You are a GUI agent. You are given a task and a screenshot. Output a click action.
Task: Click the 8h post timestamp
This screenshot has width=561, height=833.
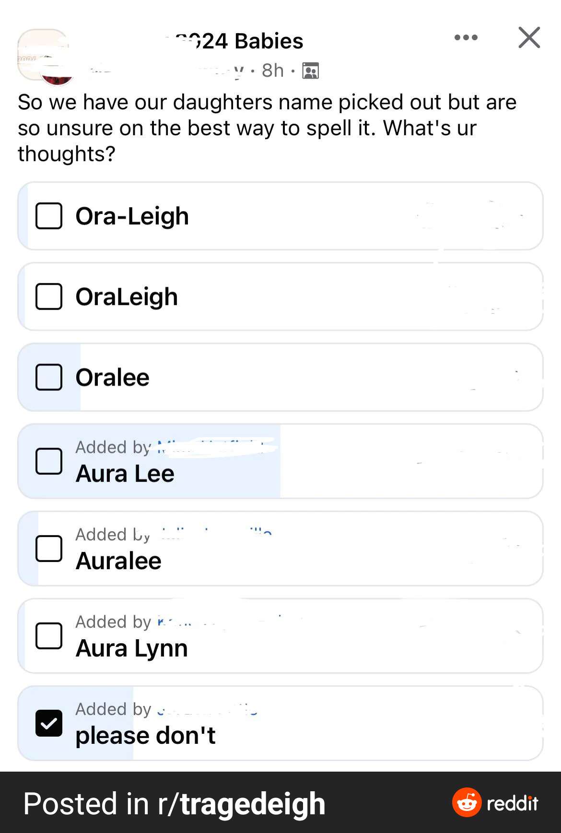pos(272,70)
